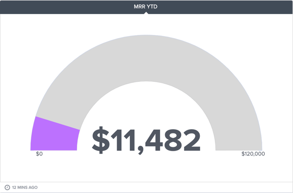The height and width of the screenshot is (193, 293).
Task: Click the clock icon in the footer
Action: click(x=7, y=187)
